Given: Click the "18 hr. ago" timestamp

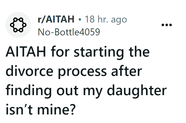Looking at the screenshot, I should tap(105, 19).
